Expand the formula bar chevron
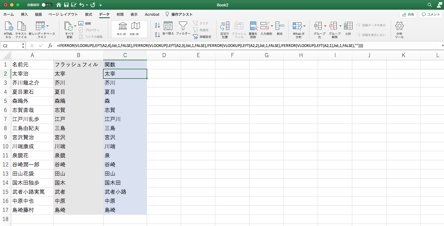444x226 pixels. [x=442, y=46]
